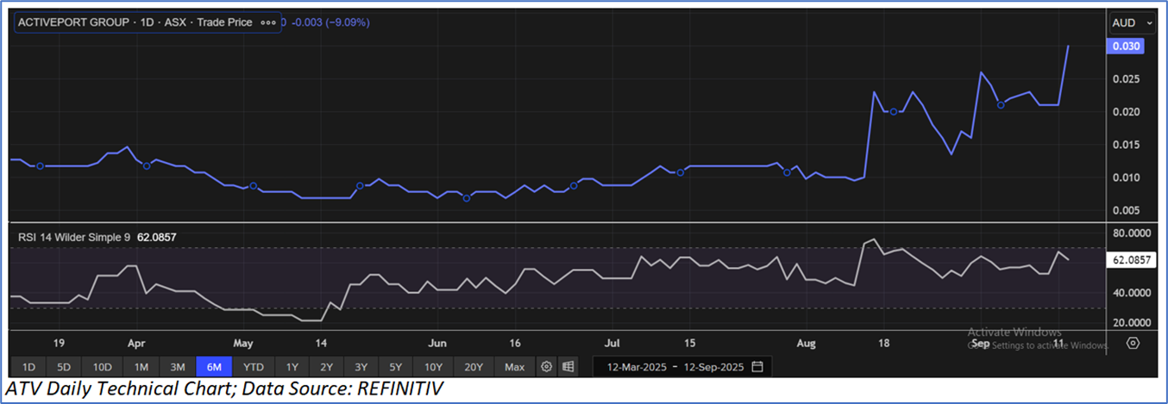Open the chart settings gear icon

[546, 367]
